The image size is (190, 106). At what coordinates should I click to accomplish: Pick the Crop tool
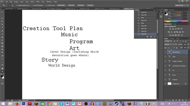coord(2,24)
